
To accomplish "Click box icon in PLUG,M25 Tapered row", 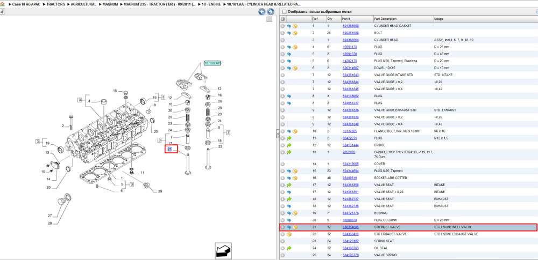I will click(295, 170).
